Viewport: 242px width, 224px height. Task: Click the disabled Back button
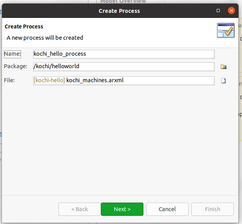(79, 209)
